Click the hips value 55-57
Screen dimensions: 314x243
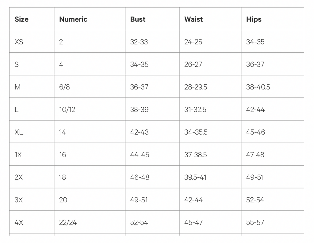tap(255, 222)
